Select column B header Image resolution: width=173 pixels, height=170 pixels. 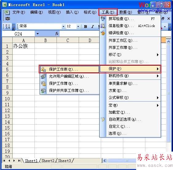[45, 40]
